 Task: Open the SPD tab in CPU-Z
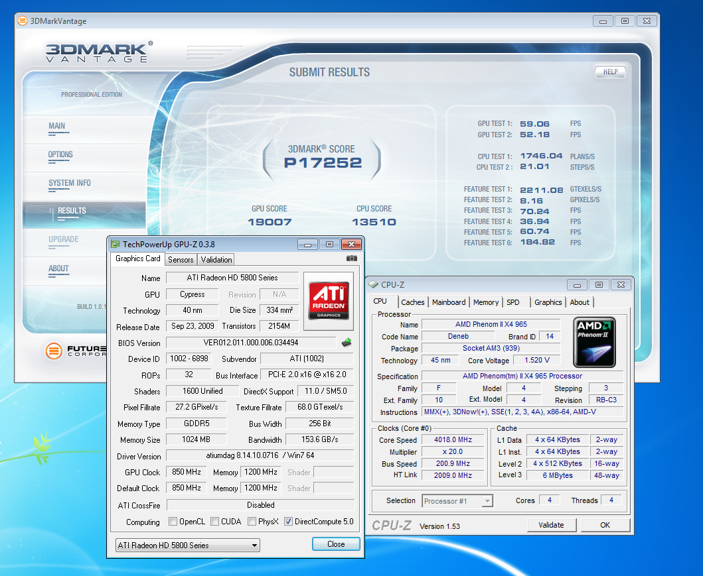click(513, 302)
